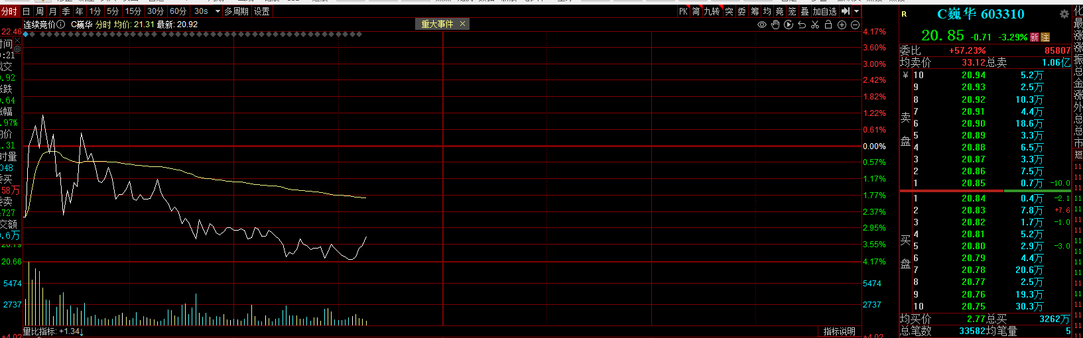This screenshot has width=1083, height=338.
Task: Select the 60分 minute period
Action: click(x=178, y=11)
